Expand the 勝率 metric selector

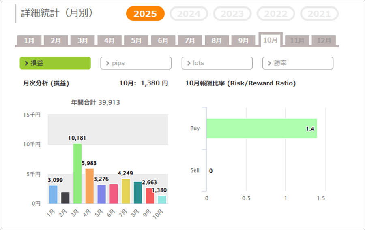click(298, 63)
